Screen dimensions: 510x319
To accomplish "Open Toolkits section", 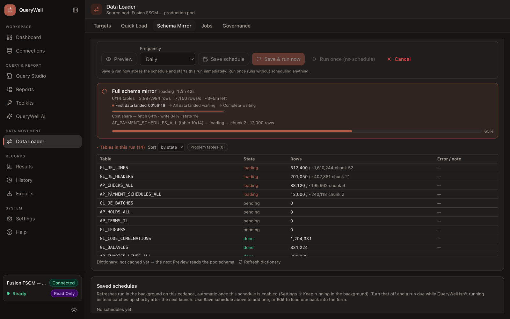I will click(42, 103).
